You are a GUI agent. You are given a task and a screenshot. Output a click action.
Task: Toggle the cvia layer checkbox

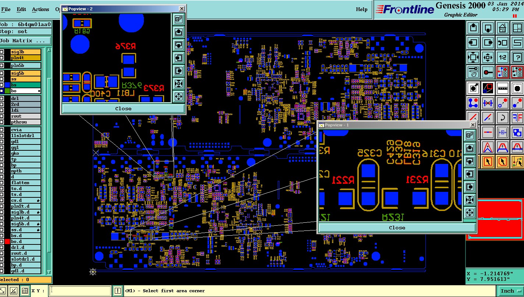(x=2, y=130)
